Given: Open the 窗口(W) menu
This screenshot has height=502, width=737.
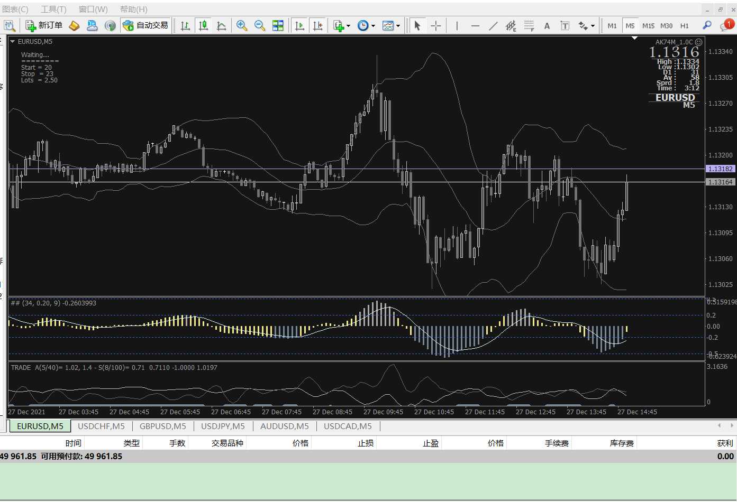Looking at the screenshot, I should (x=93, y=10).
